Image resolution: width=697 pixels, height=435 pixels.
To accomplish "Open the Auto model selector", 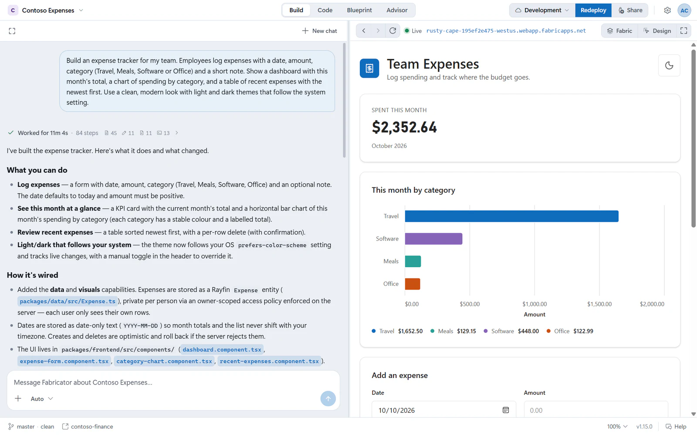I will click(x=42, y=398).
